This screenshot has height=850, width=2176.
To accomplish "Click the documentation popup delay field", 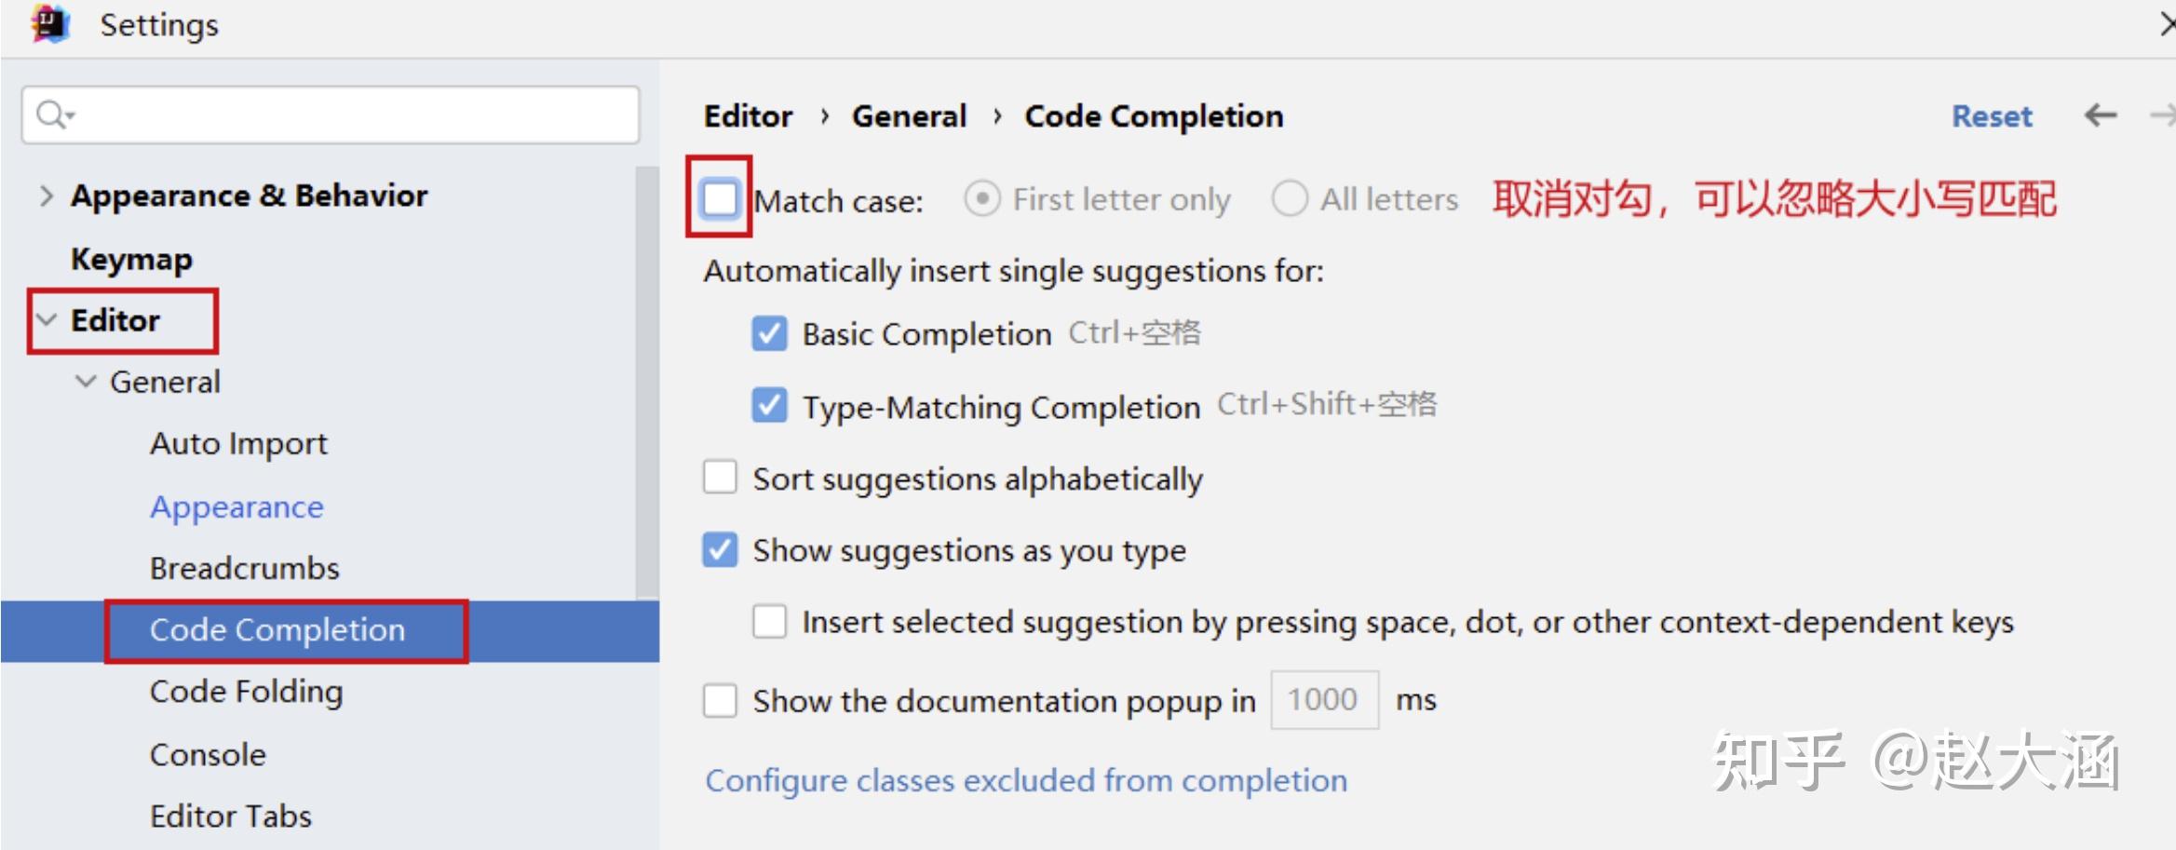I will tap(1323, 699).
